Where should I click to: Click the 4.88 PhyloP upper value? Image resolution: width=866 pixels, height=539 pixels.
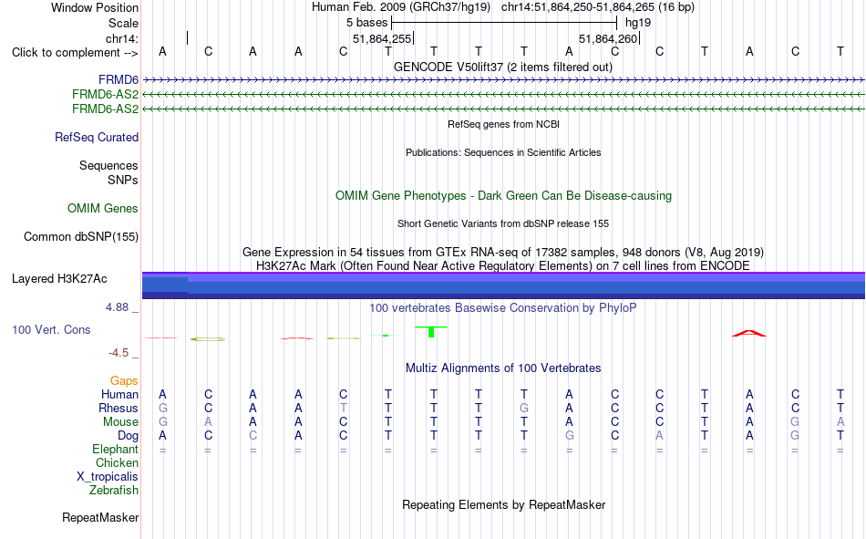click(x=117, y=307)
